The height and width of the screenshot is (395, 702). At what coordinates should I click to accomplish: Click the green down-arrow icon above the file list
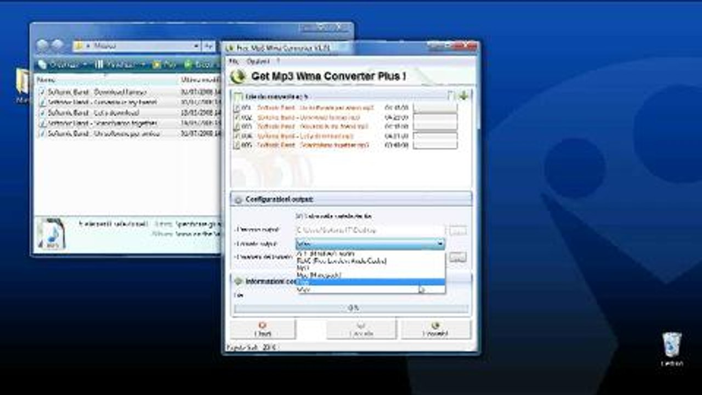tap(463, 96)
